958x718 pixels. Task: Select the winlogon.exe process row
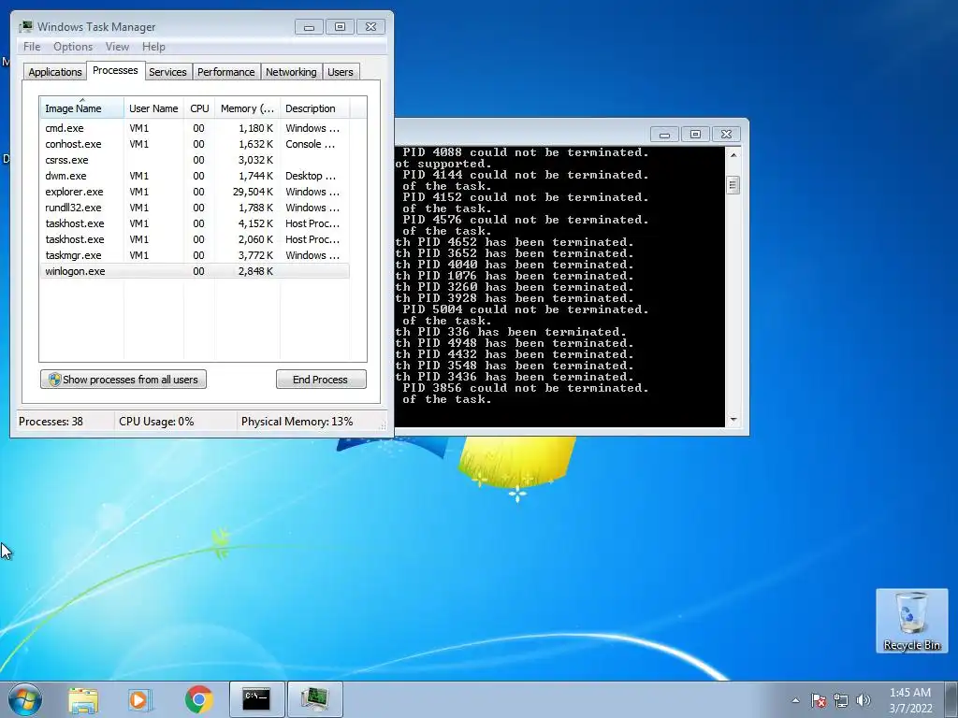pos(195,271)
